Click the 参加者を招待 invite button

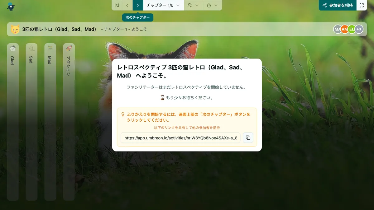click(338, 5)
